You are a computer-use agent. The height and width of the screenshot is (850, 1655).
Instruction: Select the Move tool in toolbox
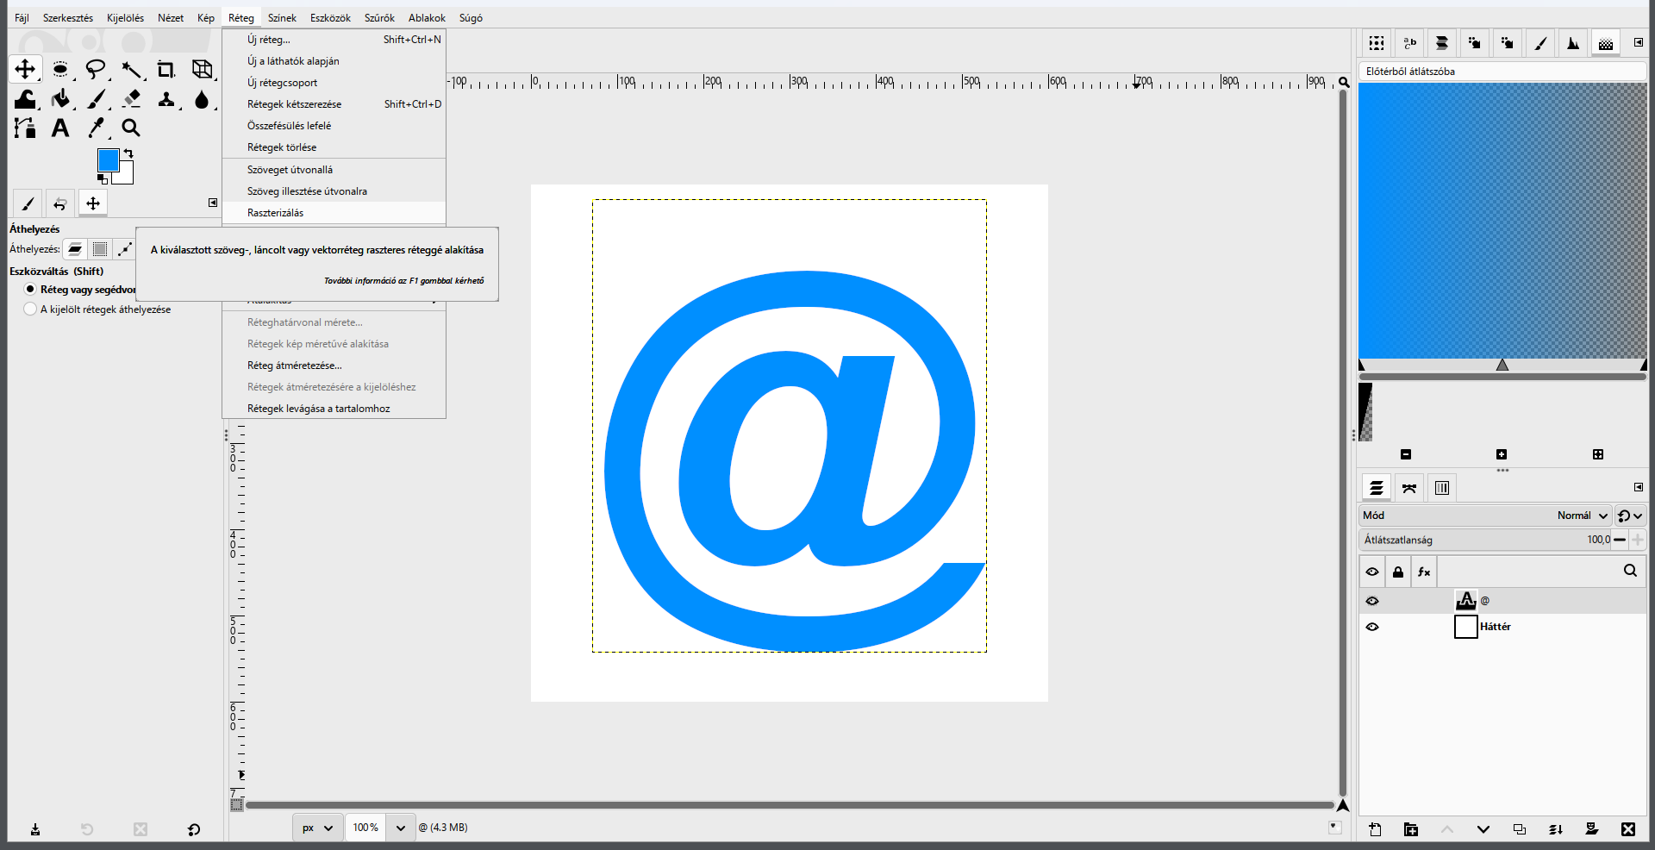tap(25, 69)
